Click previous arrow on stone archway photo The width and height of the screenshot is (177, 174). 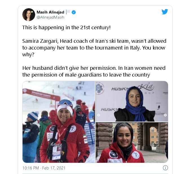[98, 158]
